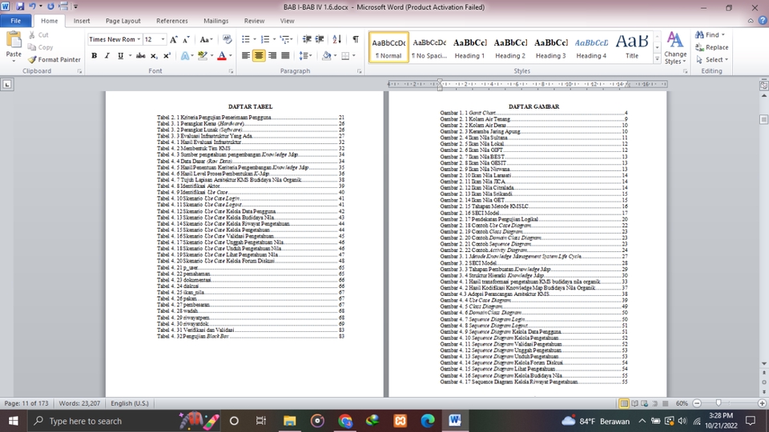This screenshot has width=769, height=432.
Task: Align text left
Action: click(246, 56)
